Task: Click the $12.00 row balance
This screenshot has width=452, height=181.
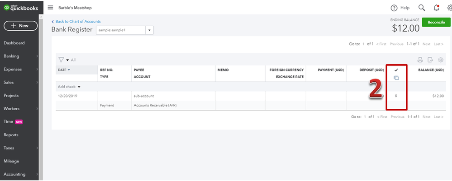Action: (x=438, y=96)
